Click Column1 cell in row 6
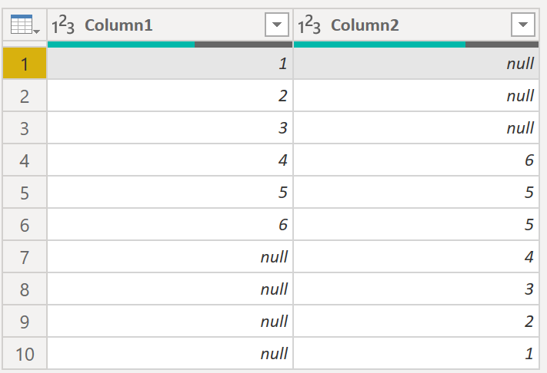This screenshot has width=547, height=373. tap(170, 225)
